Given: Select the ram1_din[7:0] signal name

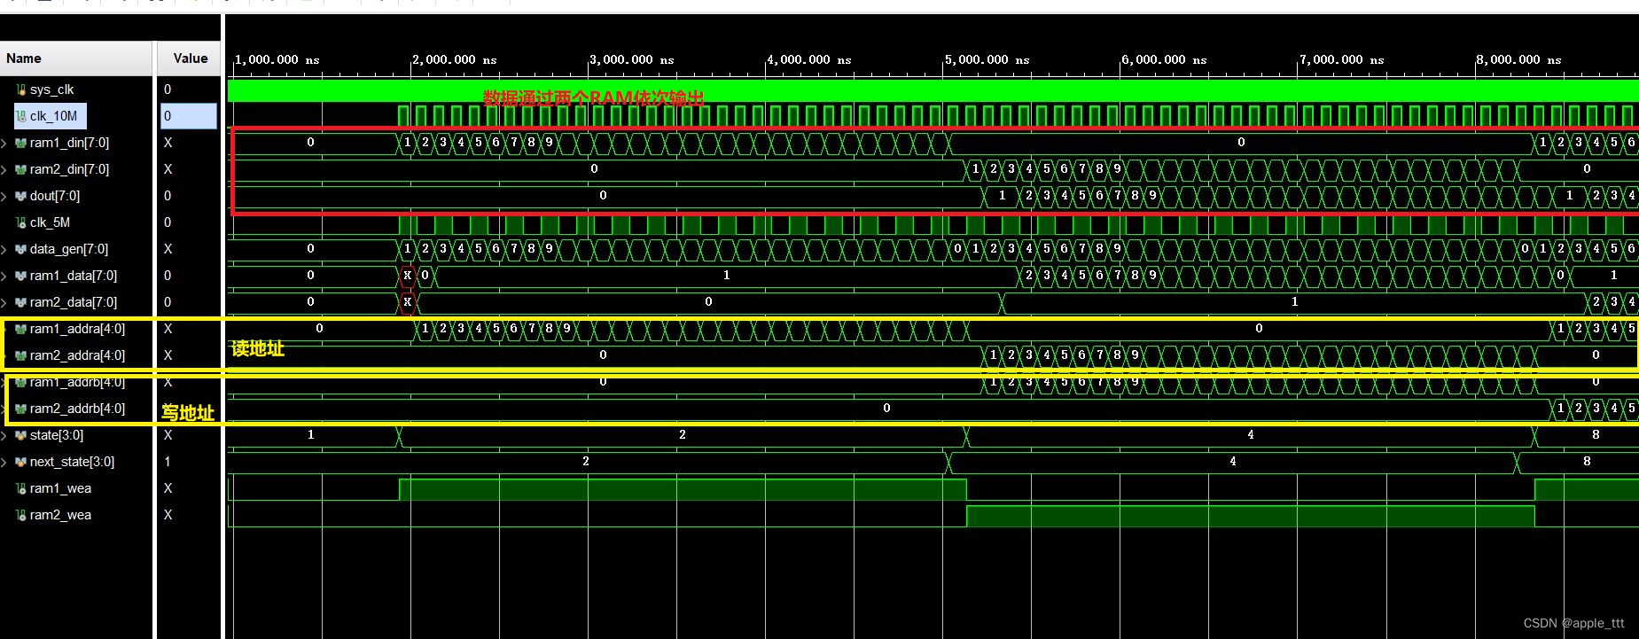Looking at the screenshot, I should (69, 143).
